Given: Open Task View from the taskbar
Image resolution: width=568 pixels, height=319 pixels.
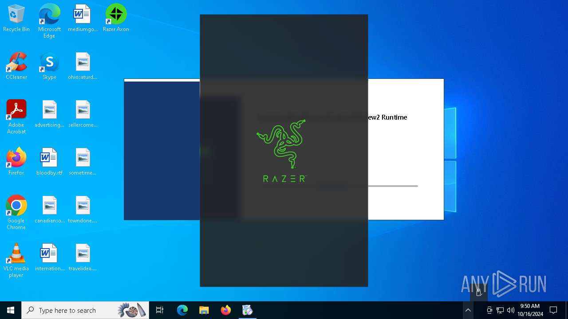Looking at the screenshot, I should pos(160,310).
